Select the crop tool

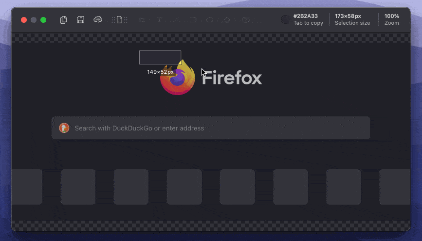pos(142,20)
